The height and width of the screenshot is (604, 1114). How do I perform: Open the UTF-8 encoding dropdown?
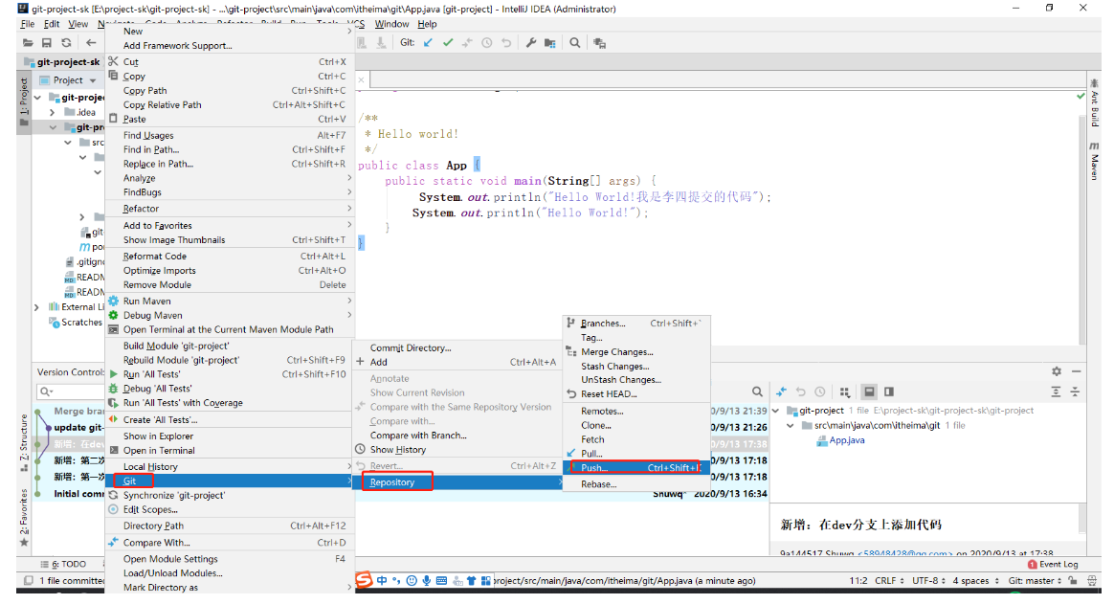click(928, 581)
